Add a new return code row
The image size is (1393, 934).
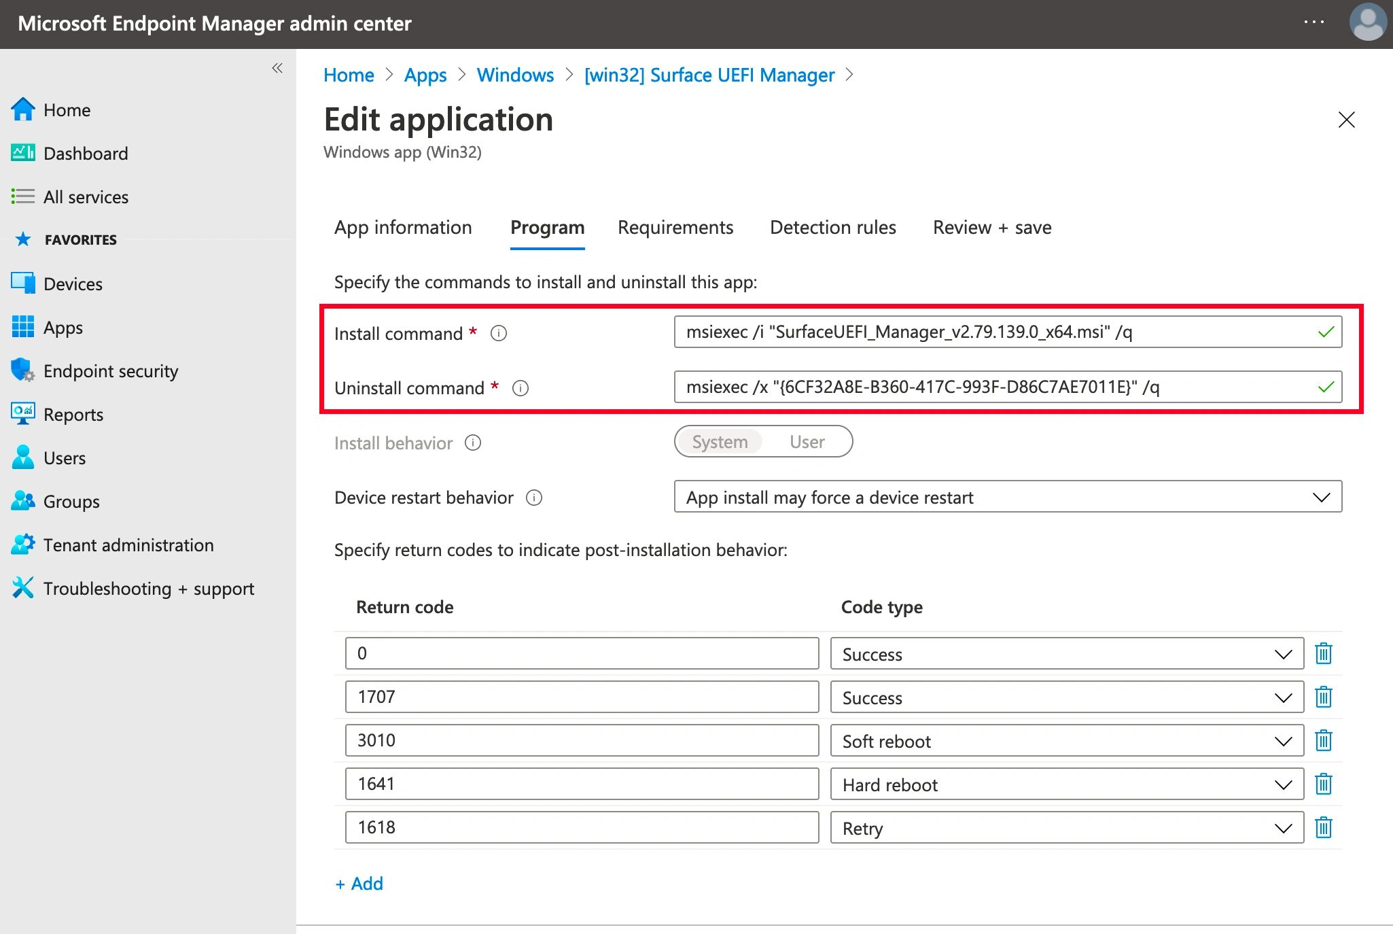coord(359,883)
